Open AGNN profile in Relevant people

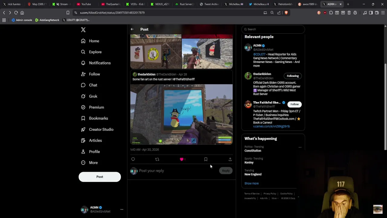[257, 46]
